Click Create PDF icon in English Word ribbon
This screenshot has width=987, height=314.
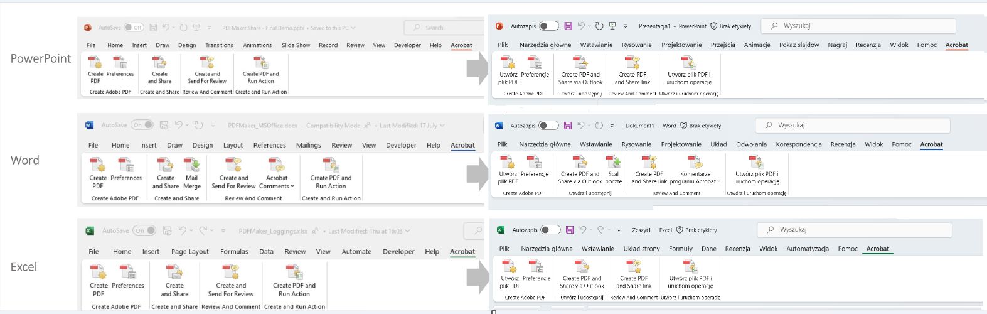click(98, 173)
